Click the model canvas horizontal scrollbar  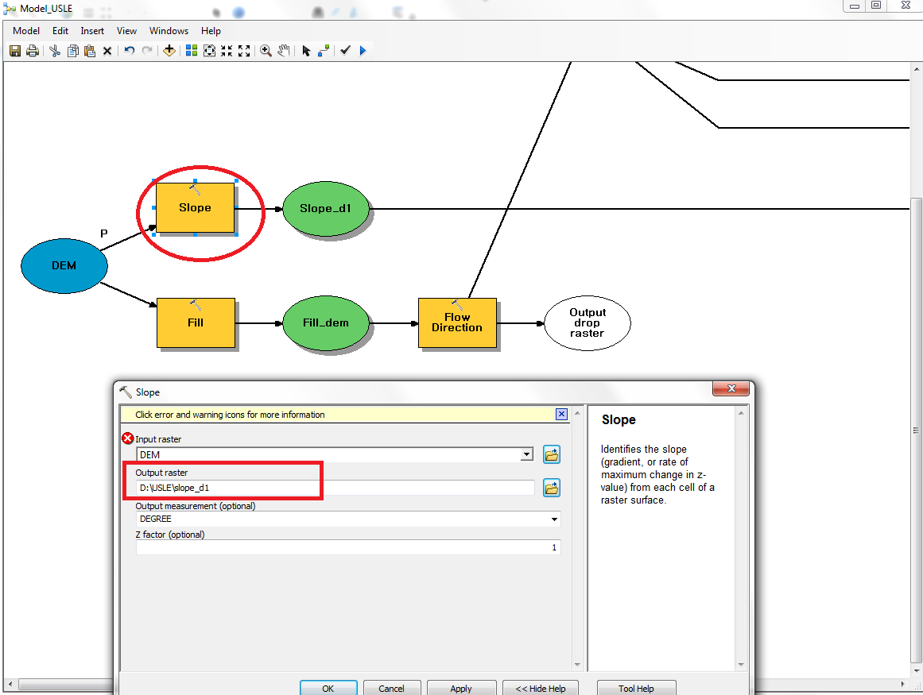(x=65, y=685)
